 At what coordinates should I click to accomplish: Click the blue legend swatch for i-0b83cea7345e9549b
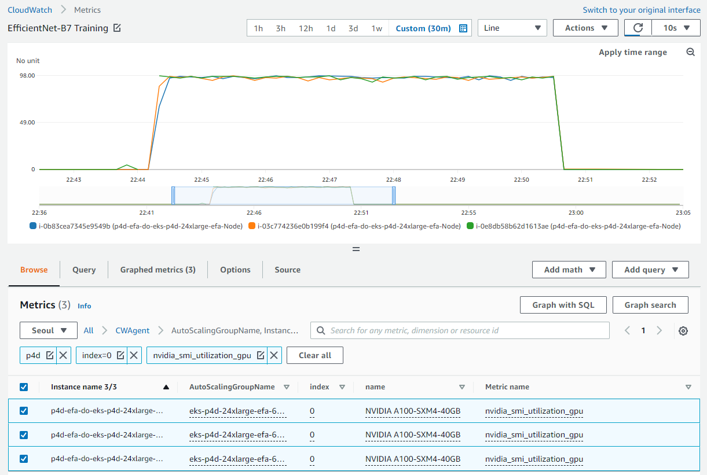(32, 226)
